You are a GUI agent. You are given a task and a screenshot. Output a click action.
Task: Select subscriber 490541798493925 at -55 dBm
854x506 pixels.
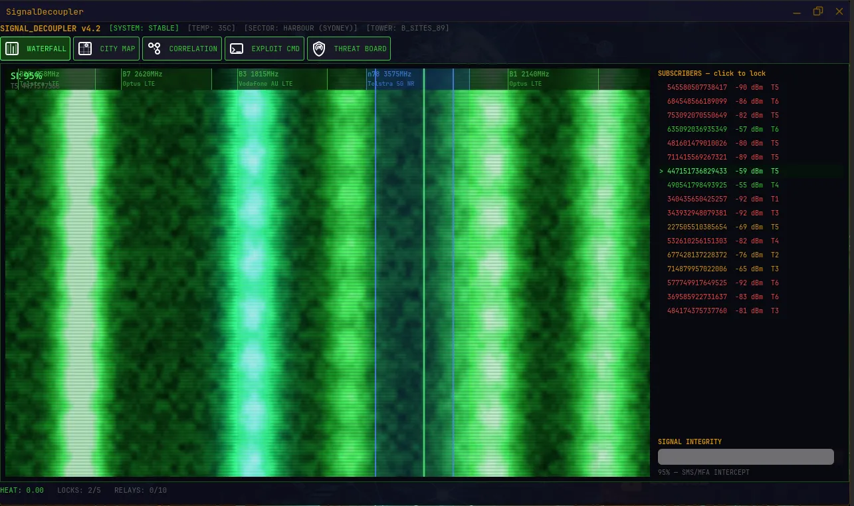pyautogui.click(x=751, y=185)
